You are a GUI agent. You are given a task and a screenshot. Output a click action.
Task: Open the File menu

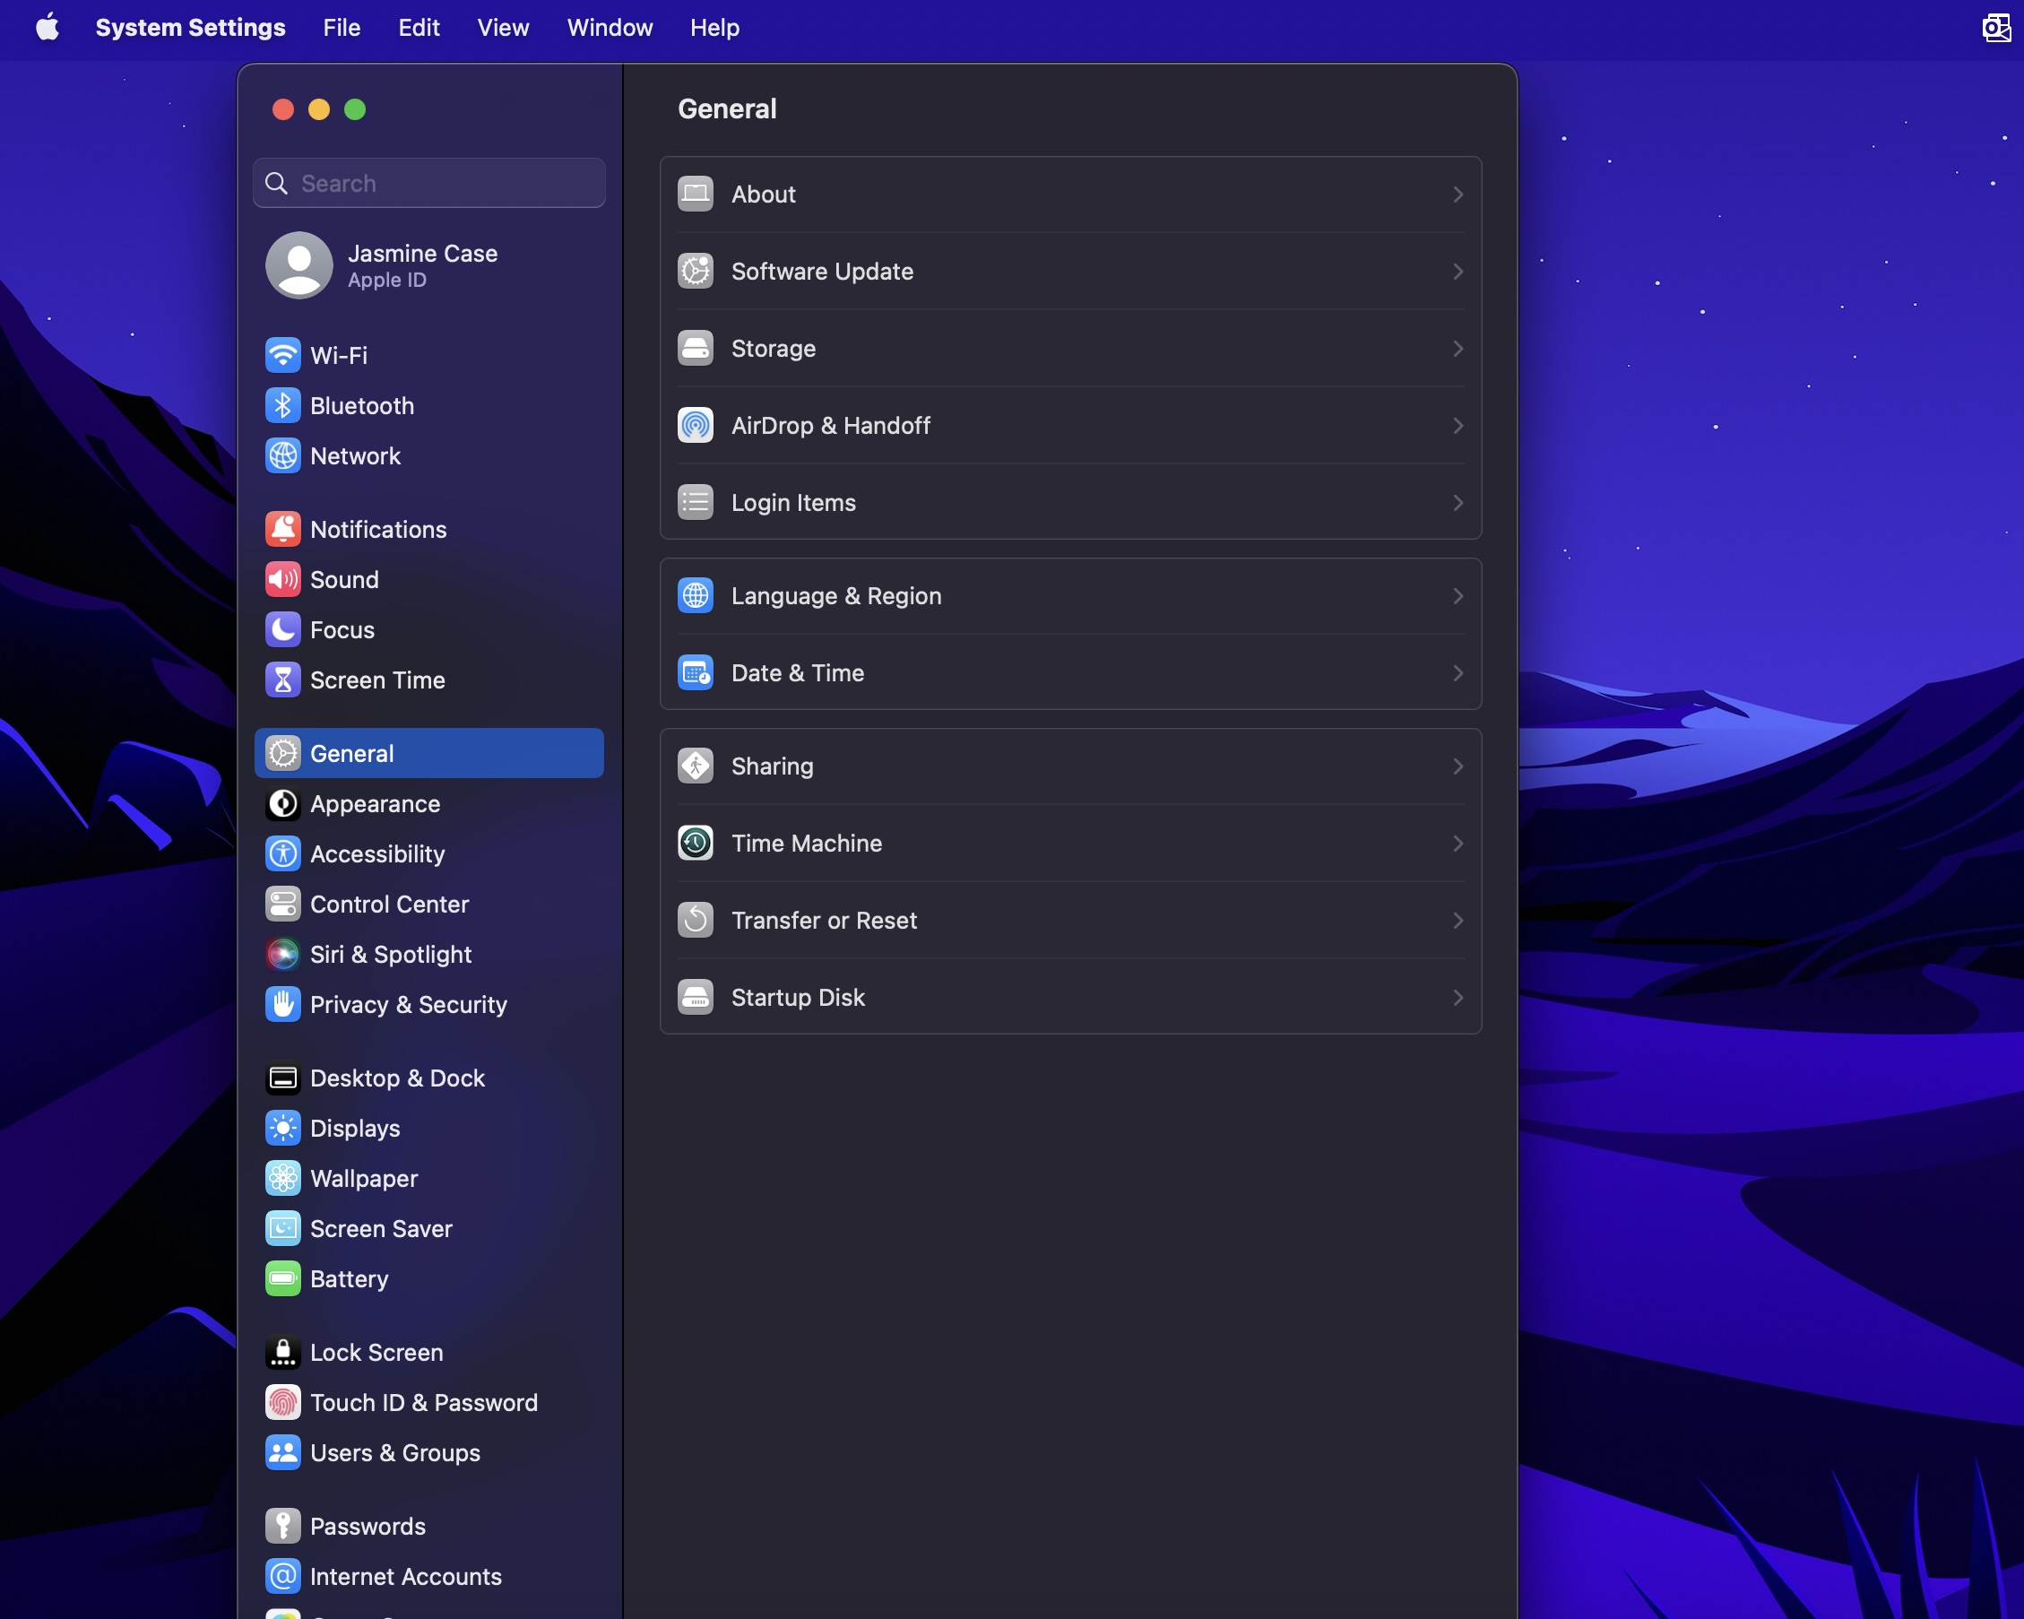tap(342, 27)
